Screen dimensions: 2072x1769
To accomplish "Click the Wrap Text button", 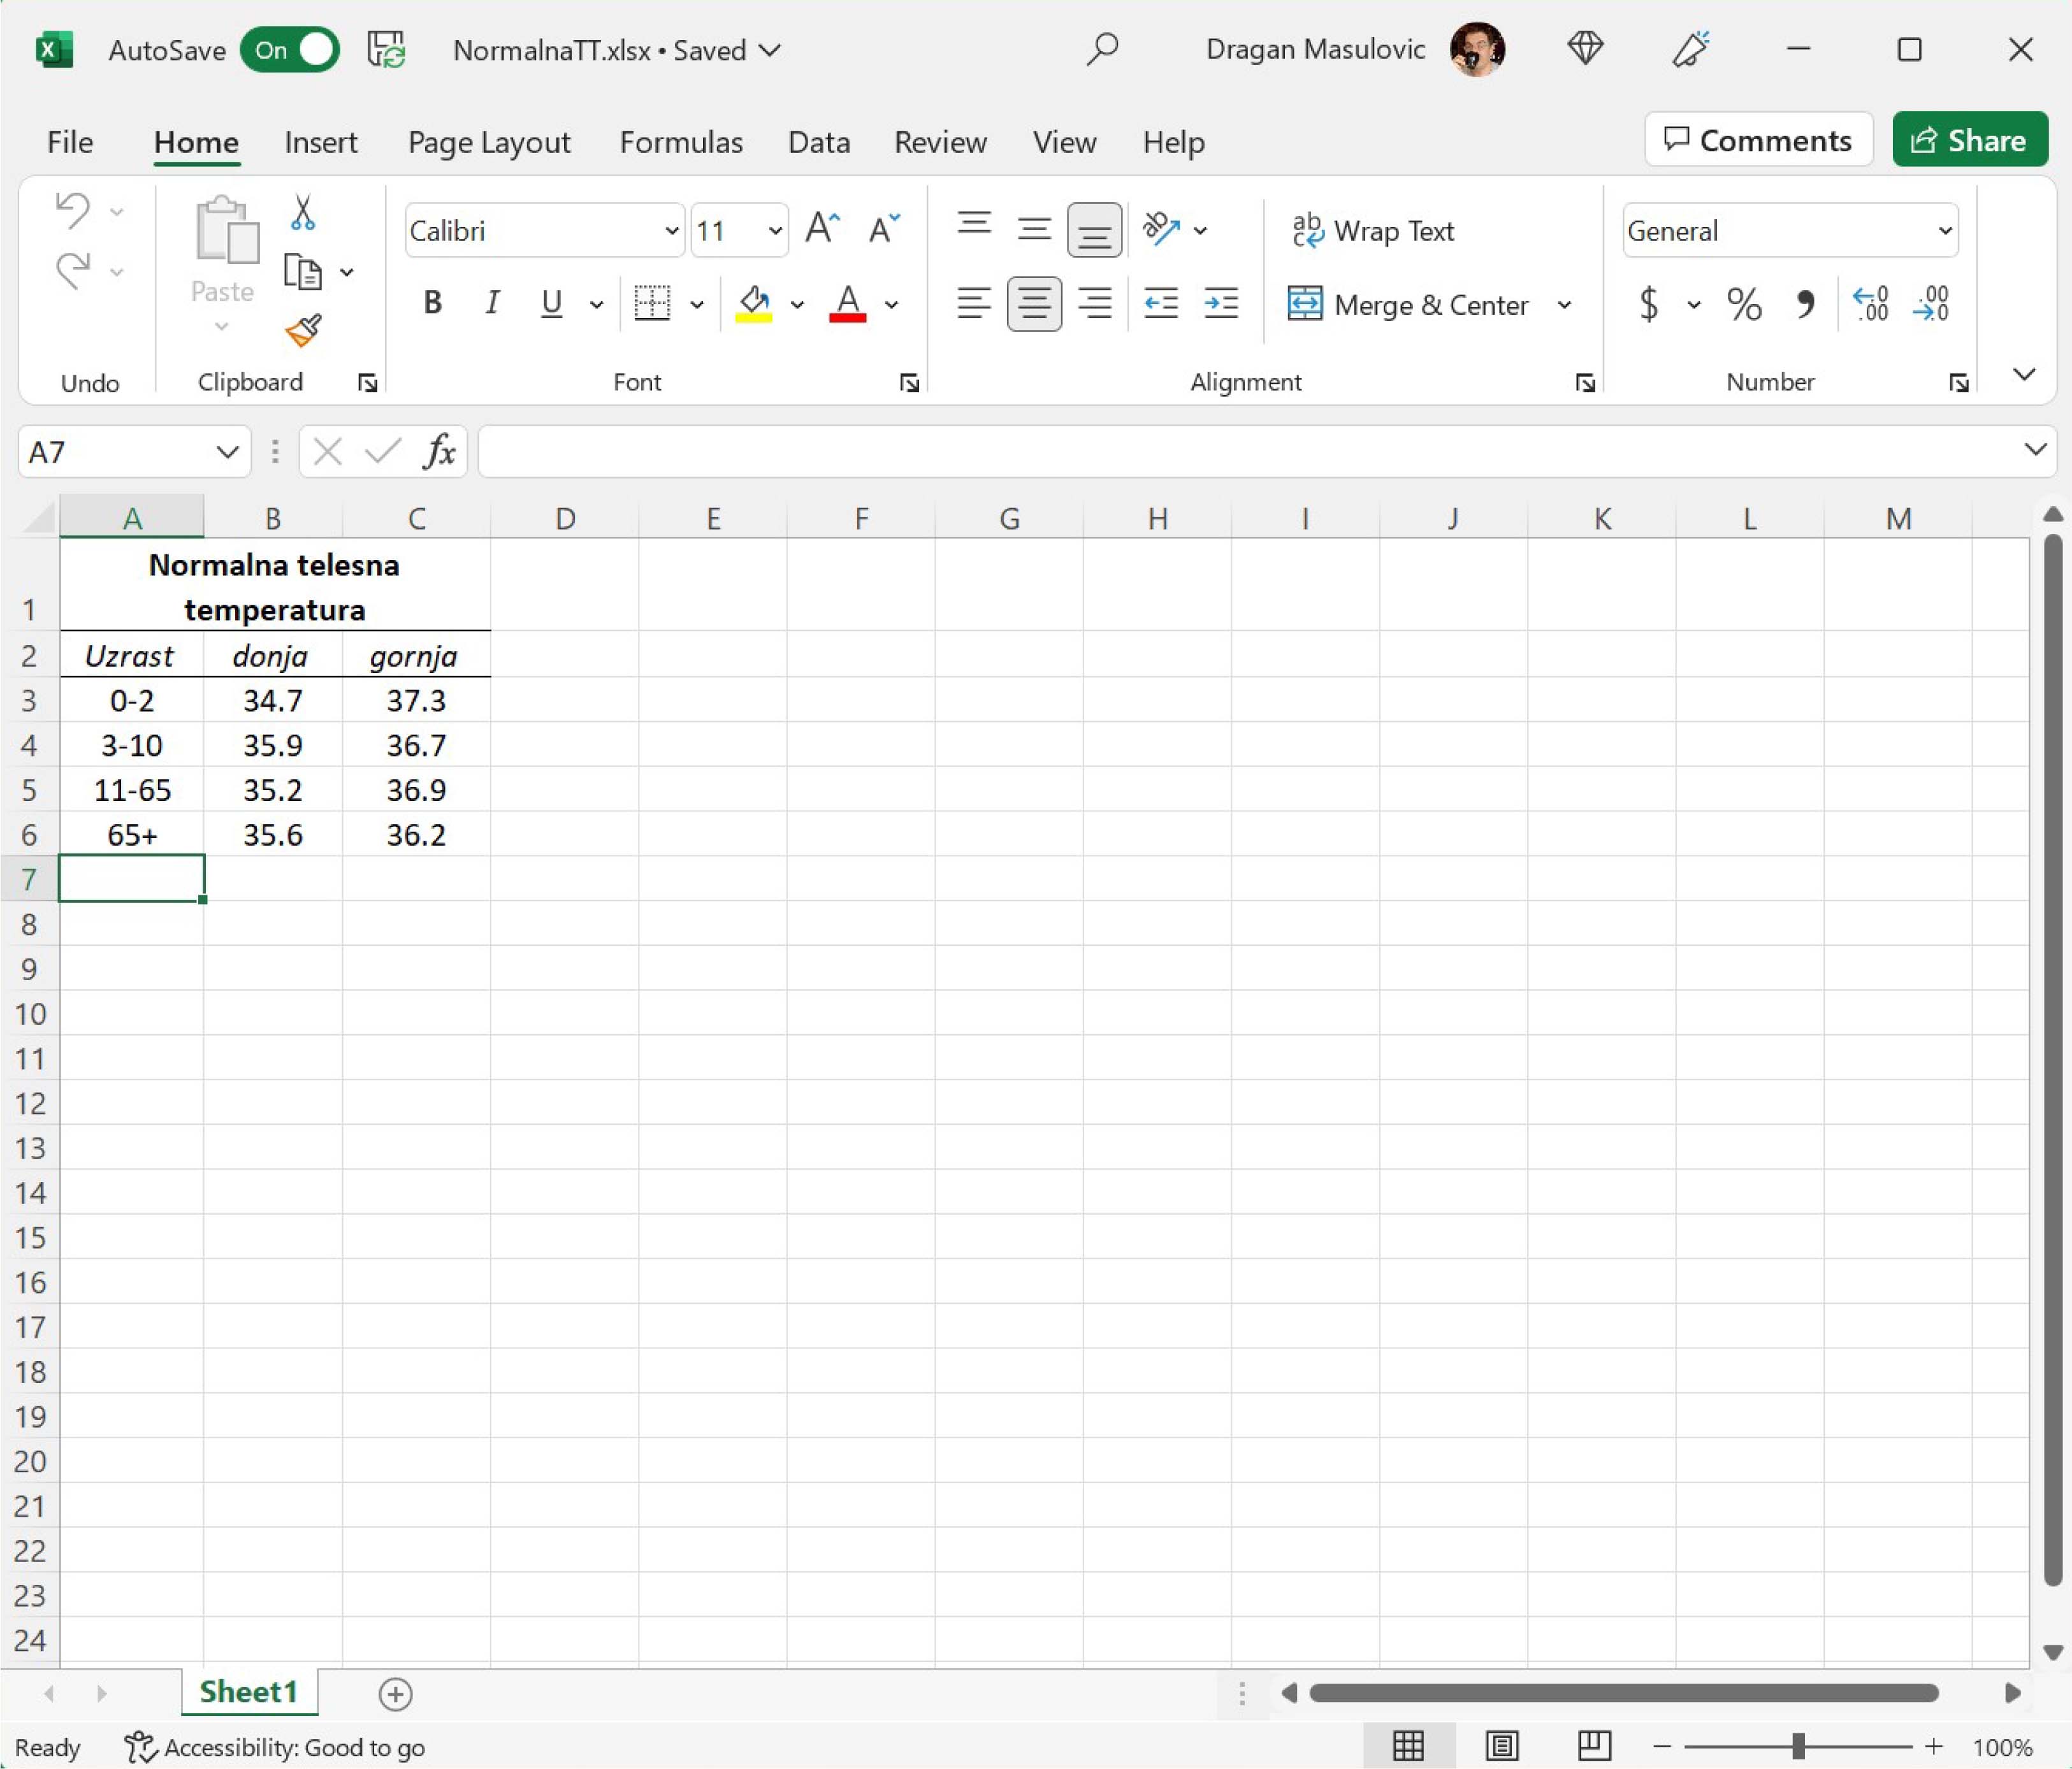I will (x=1372, y=231).
